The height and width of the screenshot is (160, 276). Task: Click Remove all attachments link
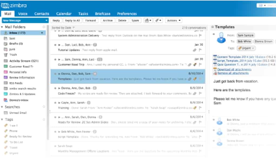click(233, 73)
